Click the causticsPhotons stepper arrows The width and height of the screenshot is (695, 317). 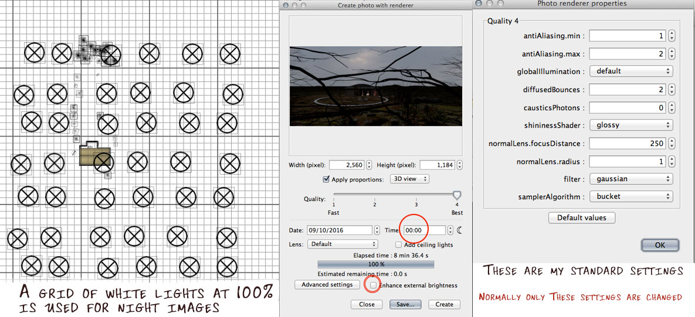(672, 108)
